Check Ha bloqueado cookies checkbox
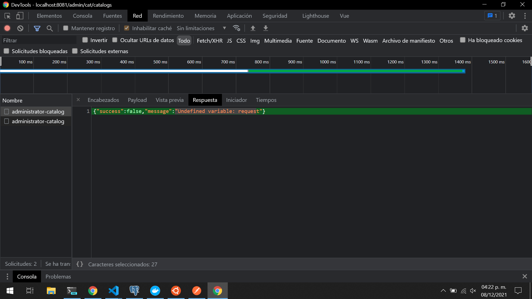This screenshot has height=299, width=532. 462,40
